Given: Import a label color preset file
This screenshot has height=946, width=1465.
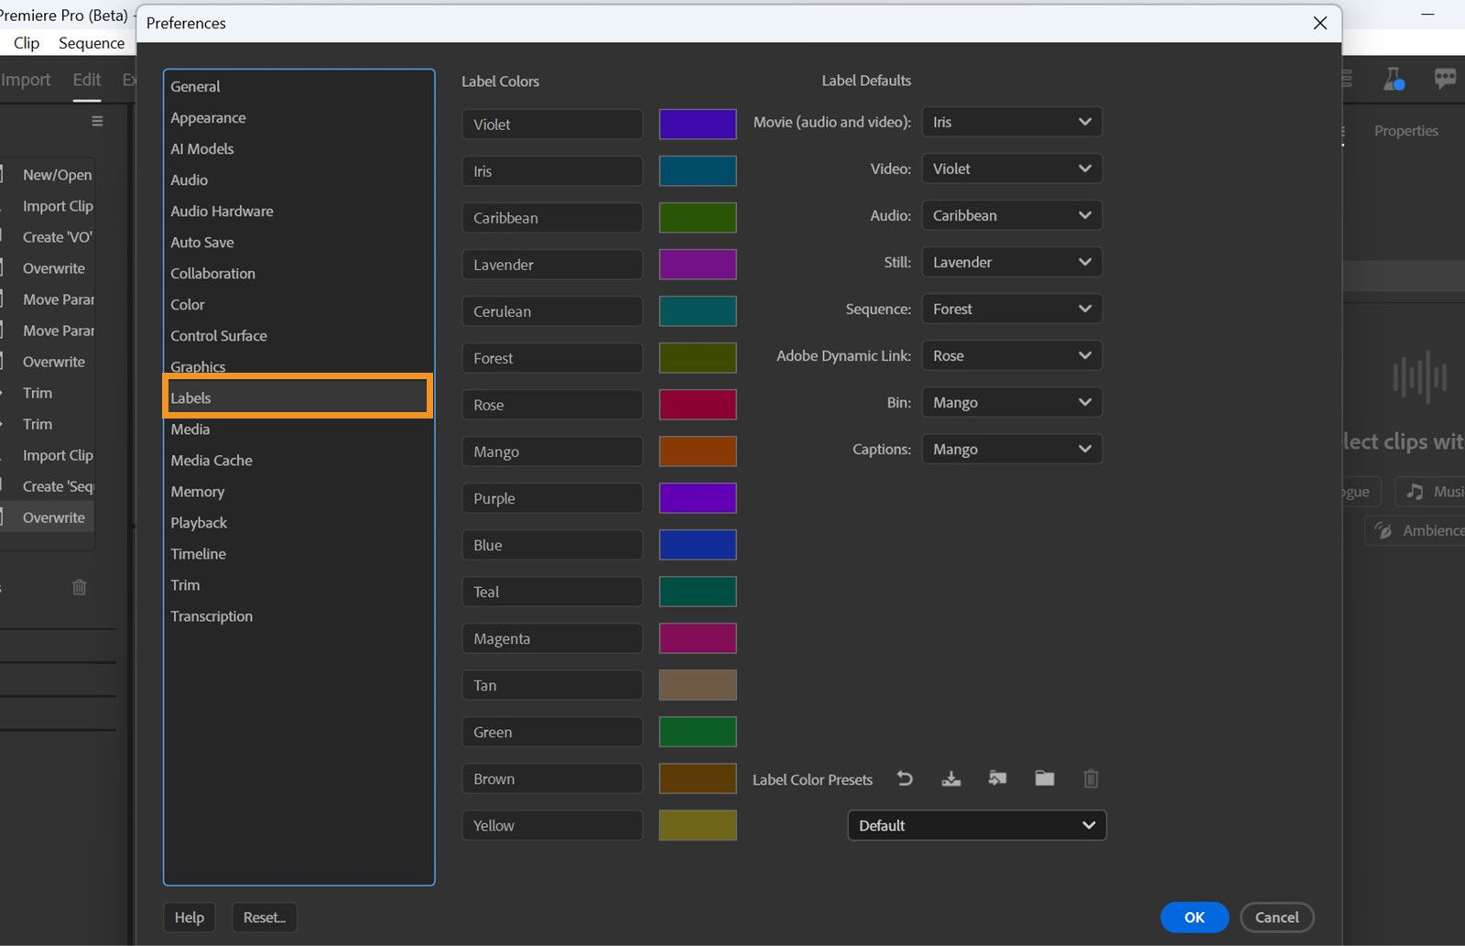Looking at the screenshot, I should [997, 777].
